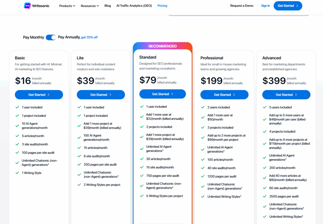This screenshot has height=224, width=323.
Task: Click the checkmark beside Advanced's '60 site audits/month'
Action: (265, 188)
